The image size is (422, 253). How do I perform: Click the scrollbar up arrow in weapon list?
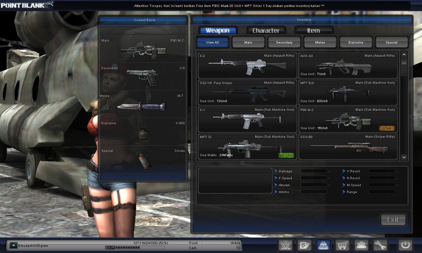pyautogui.click(x=404, y=54)
